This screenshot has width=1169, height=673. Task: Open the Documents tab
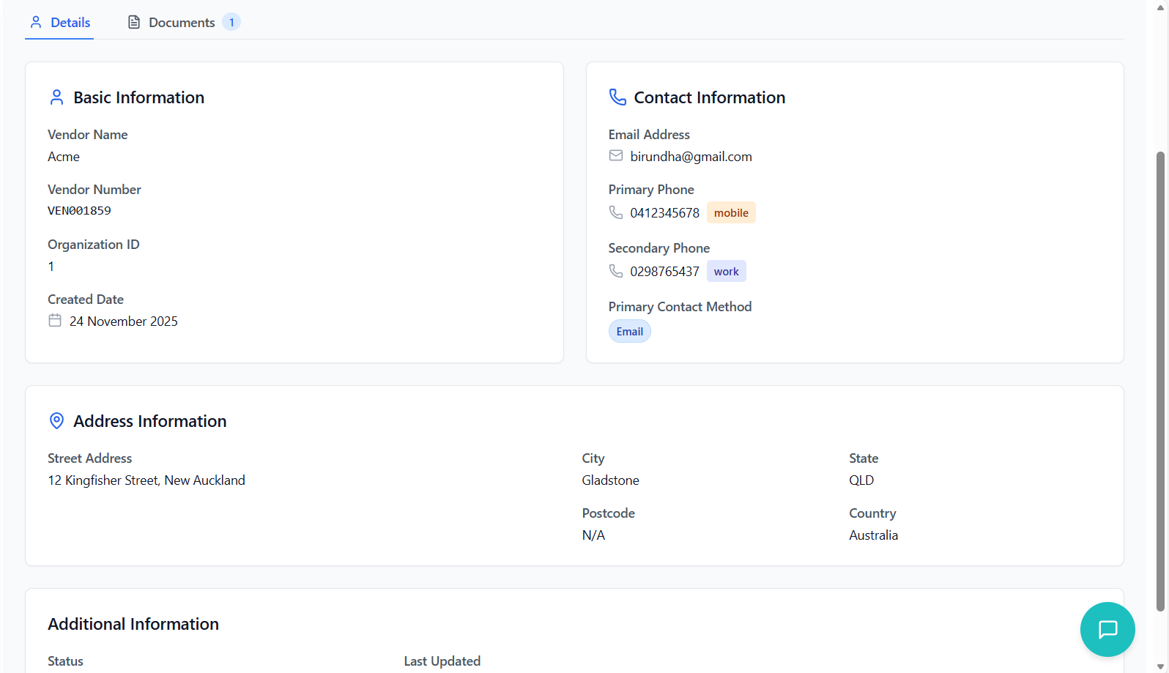click(x=184, y=22)
